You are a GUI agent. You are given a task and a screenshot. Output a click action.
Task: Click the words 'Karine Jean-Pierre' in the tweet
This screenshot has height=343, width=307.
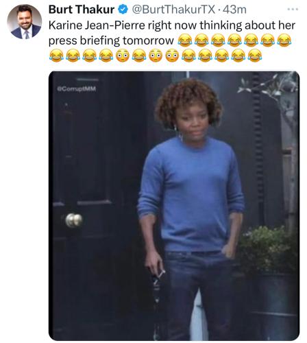click(x=97, y=25)
